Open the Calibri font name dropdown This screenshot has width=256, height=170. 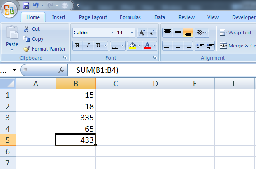click(x=112, y=33)
